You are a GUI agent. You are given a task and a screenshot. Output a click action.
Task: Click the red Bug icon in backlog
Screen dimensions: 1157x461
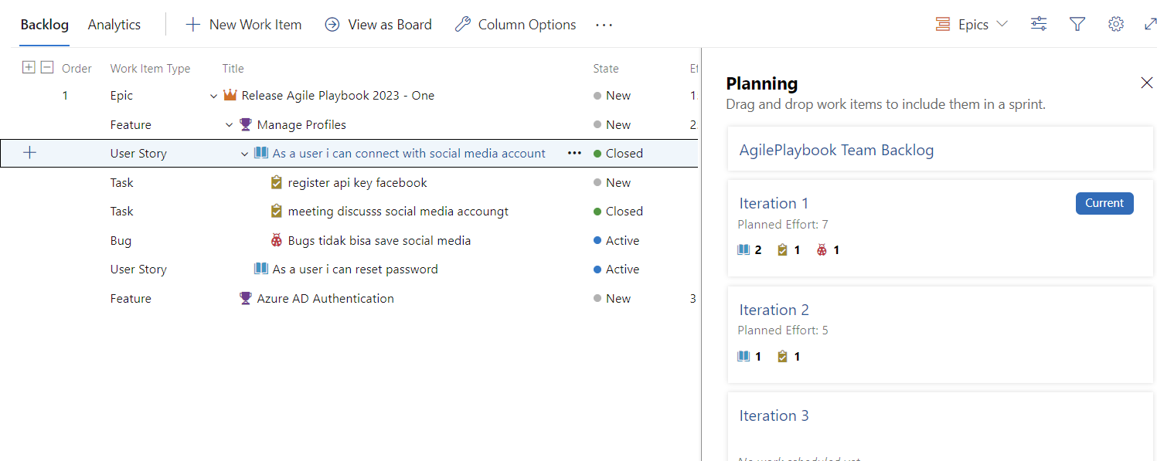coord(277,240)
